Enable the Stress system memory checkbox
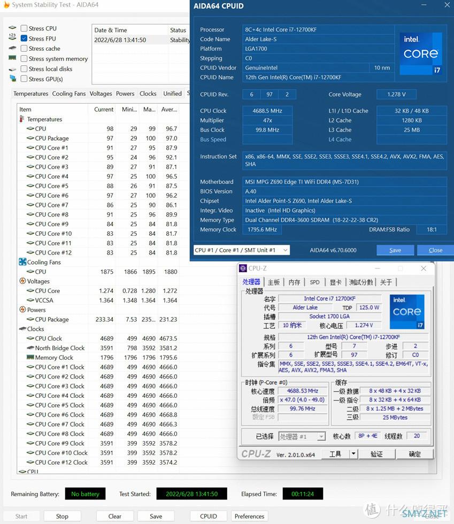454x524 pixels. [x=24, y=58]
